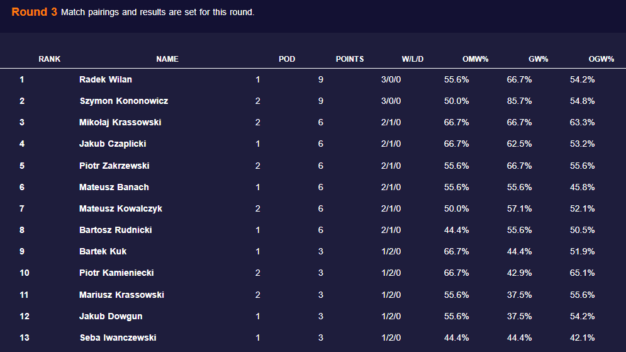Sort by OGW% column header

pyautogui.click(x=601, y=59)
